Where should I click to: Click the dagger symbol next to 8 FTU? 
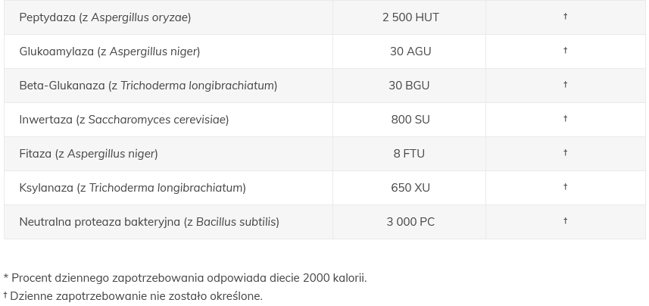click(x=565, y=153)
